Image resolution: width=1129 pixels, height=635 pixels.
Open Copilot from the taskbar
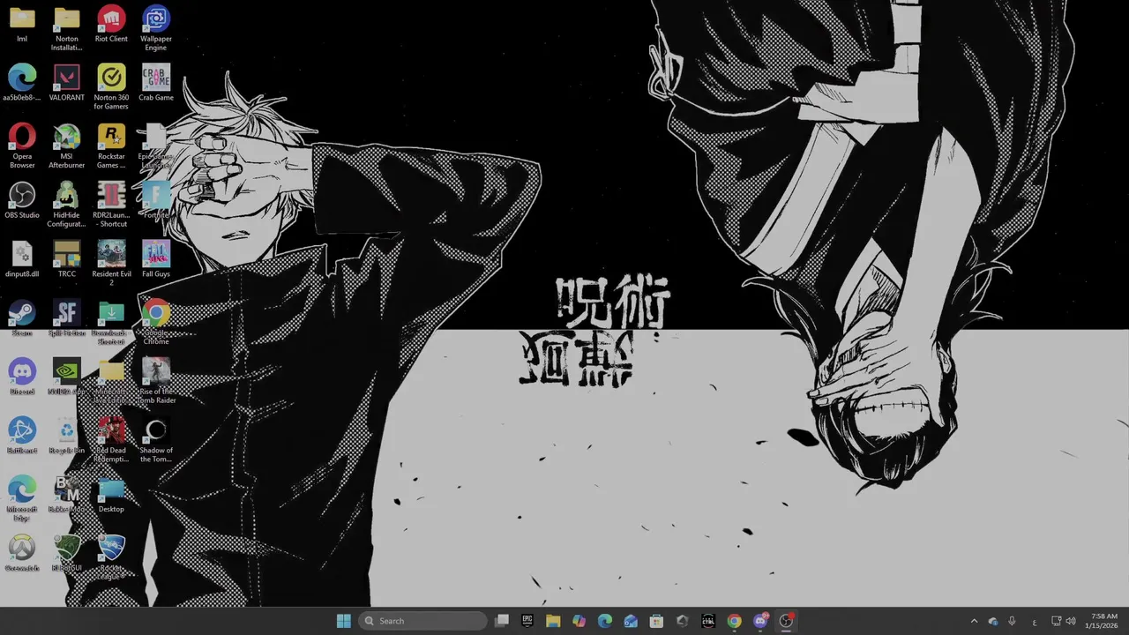click(x=579, y=621)
